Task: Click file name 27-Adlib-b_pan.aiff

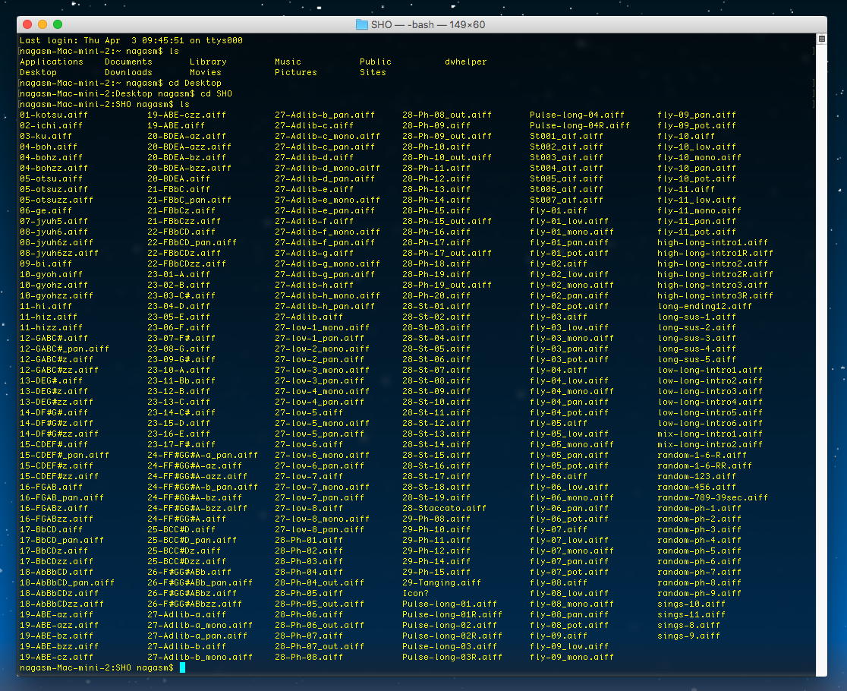Action: coord(325,115)
